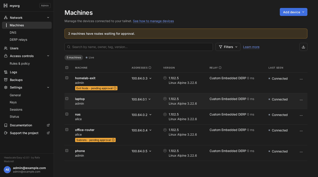Click the Logs icon in sidebar
This screenshot has height=177, width=318.
click(x=6, y=72)
